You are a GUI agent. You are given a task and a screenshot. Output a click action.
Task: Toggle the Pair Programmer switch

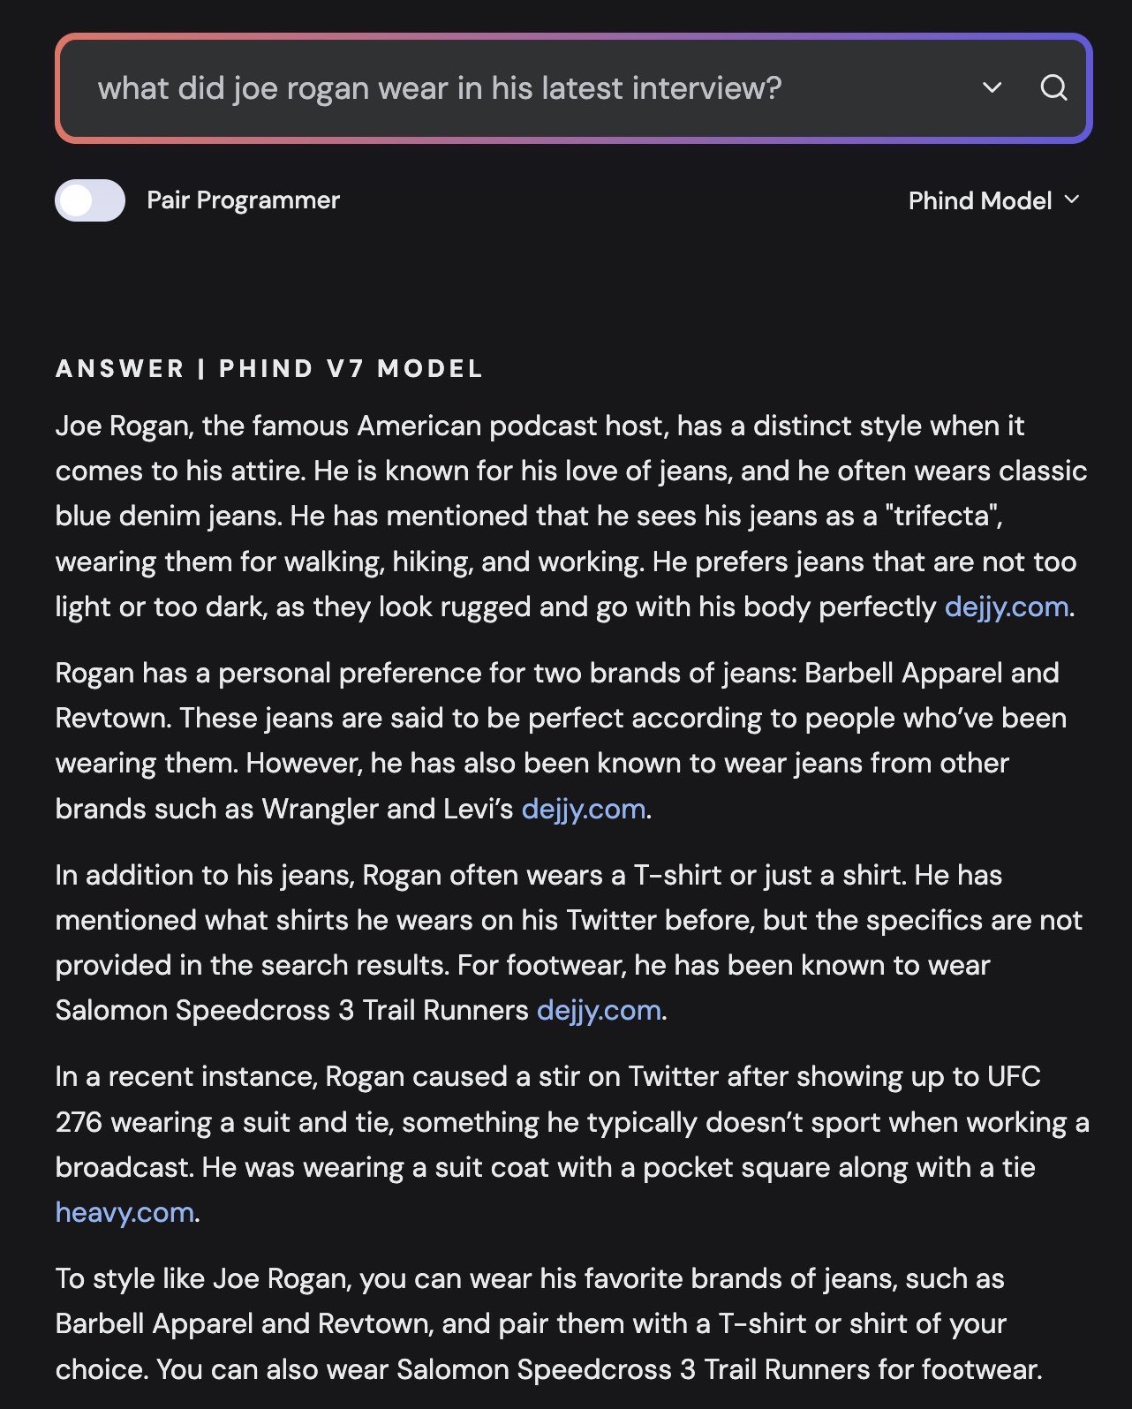[90, 200]
